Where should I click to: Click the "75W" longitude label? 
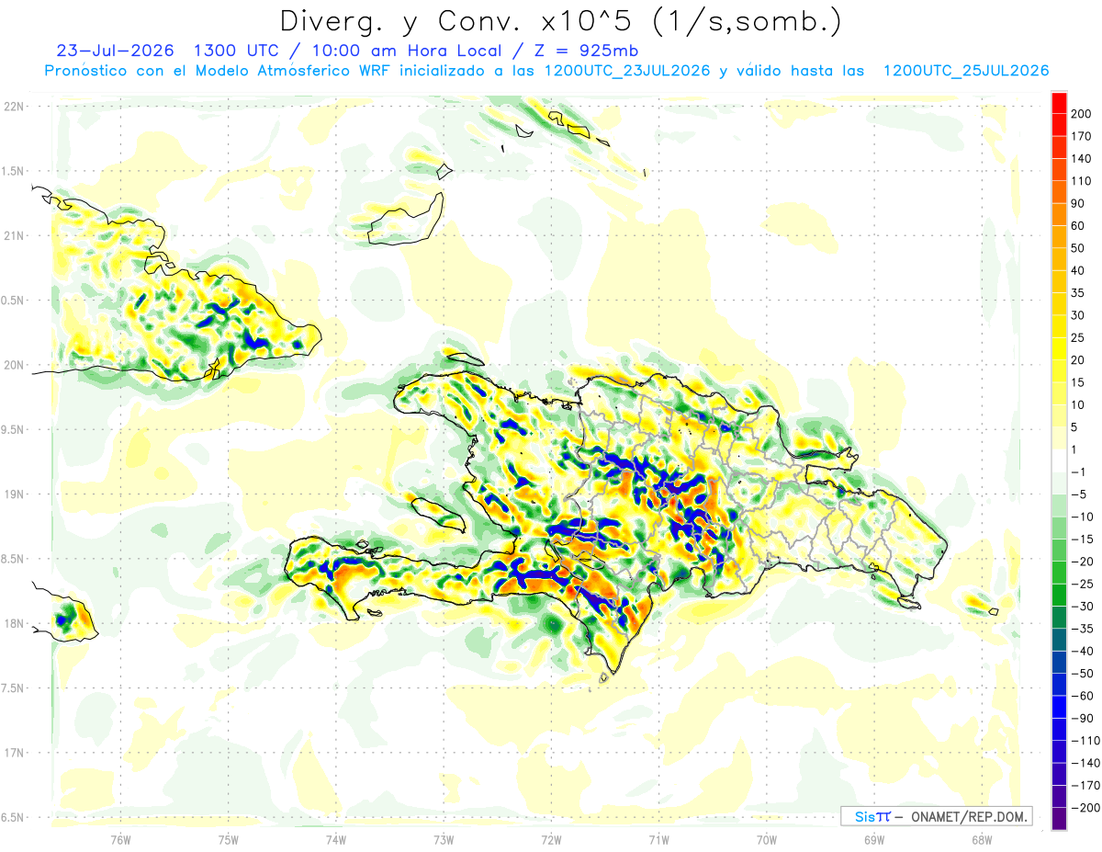[229, 840]
